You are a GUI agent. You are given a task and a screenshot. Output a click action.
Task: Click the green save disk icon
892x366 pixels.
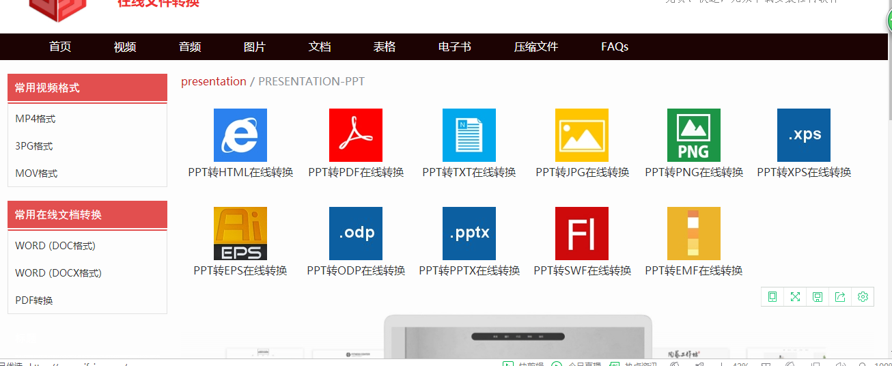coord(818,296)
